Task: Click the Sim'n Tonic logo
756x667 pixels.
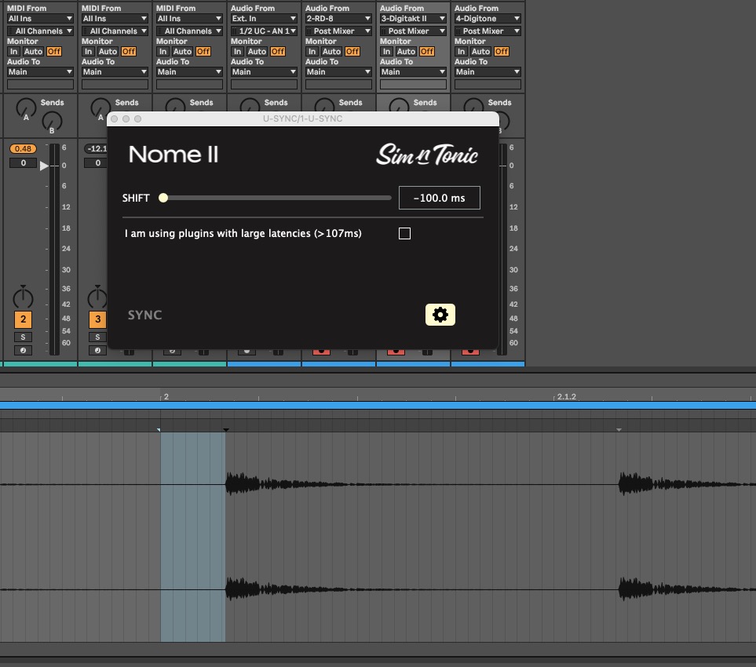Action: (x=426, y=155)
